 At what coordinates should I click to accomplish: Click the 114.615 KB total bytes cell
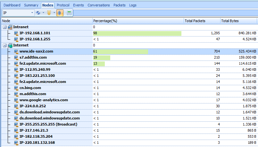[247, 64]
